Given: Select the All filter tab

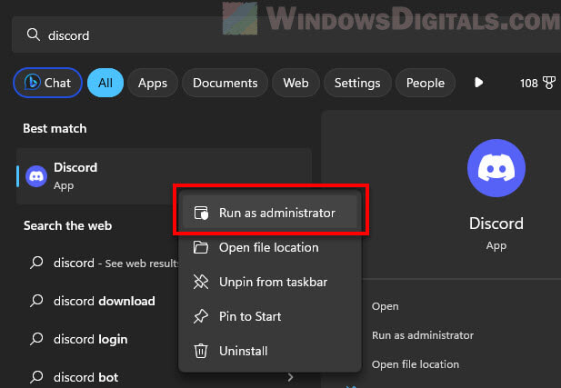Looking at the screenshot, I should point(105,83).
